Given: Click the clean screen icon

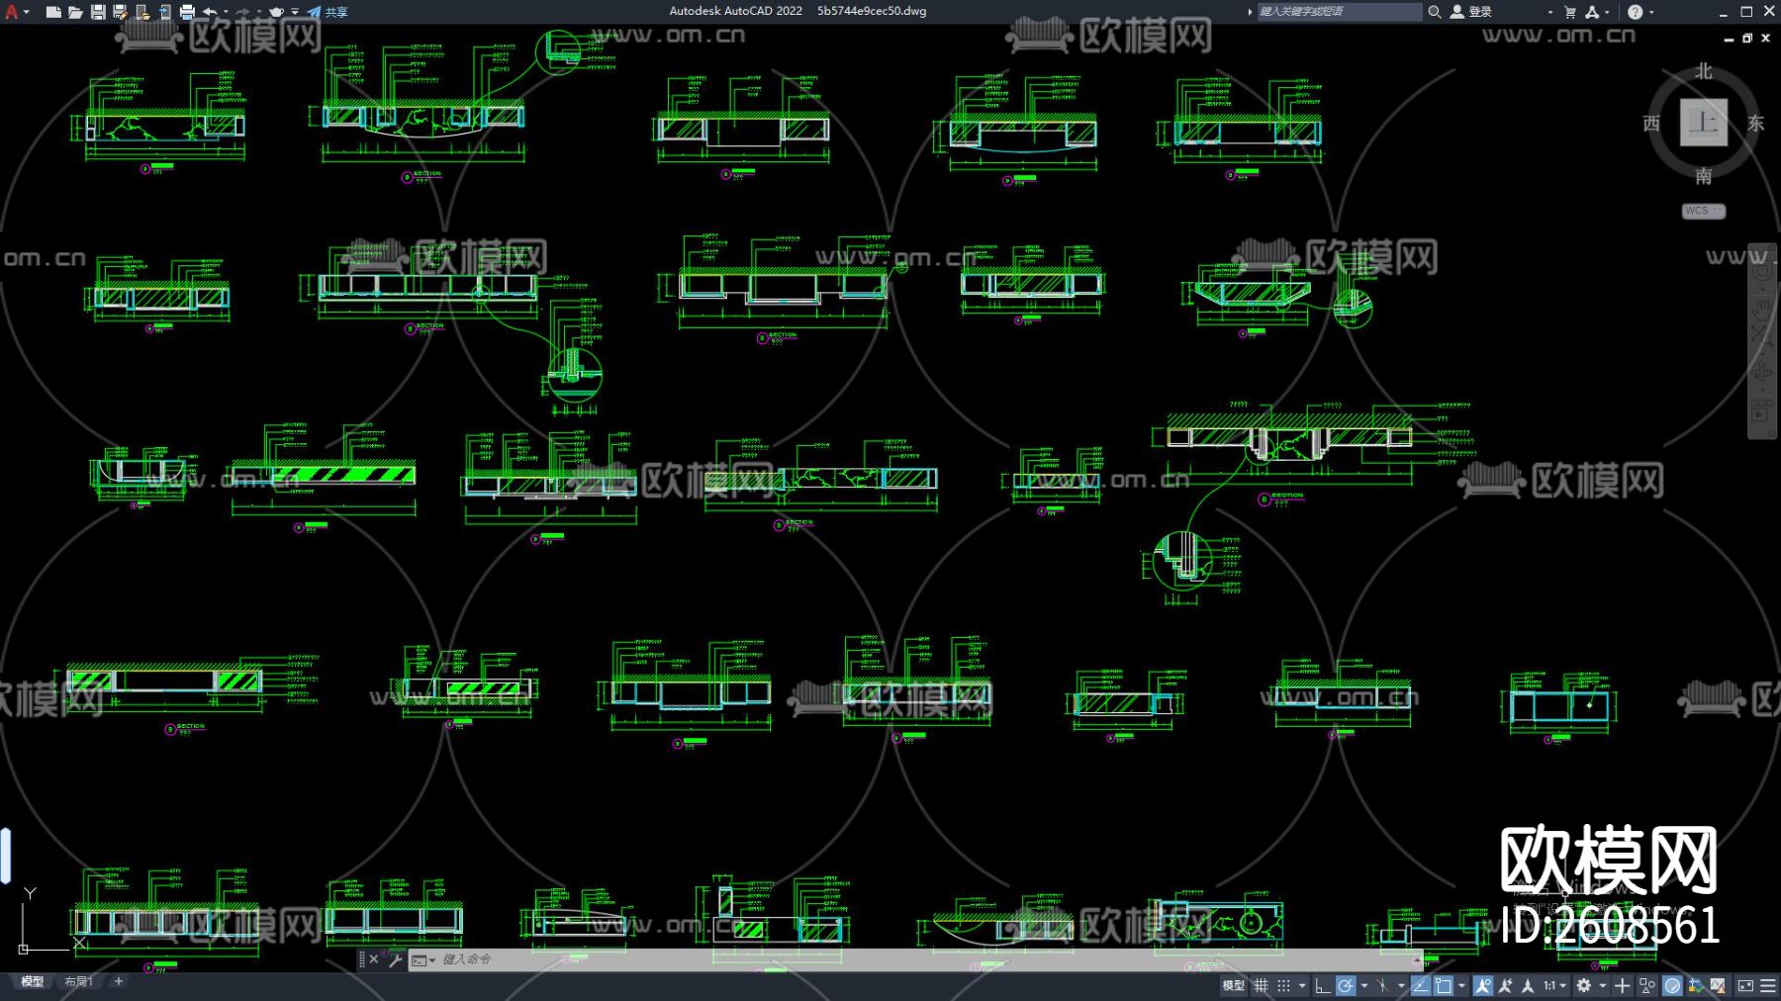Looking at the screenshot, I should coord(1745,986).
